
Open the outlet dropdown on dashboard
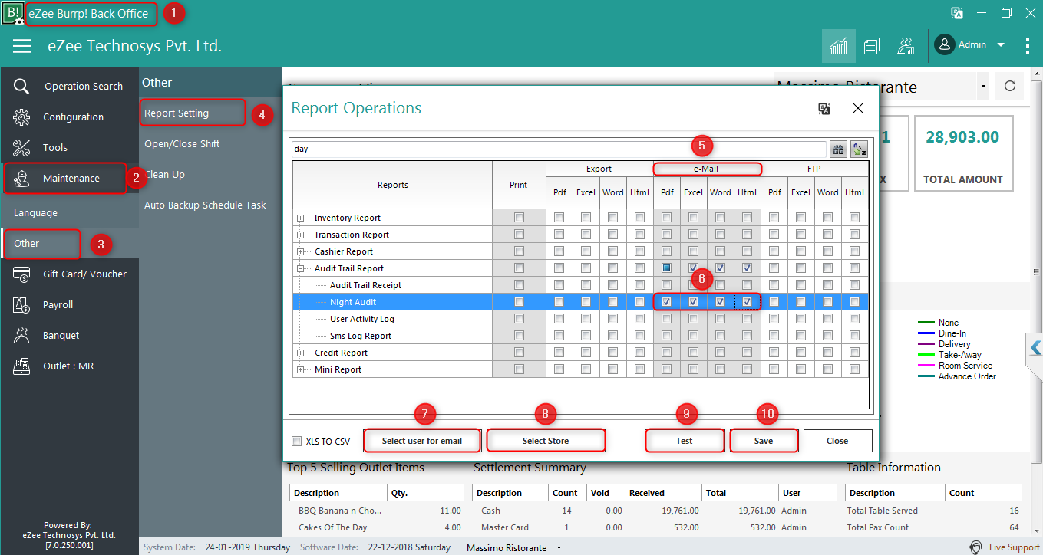[x=983, y=87]
